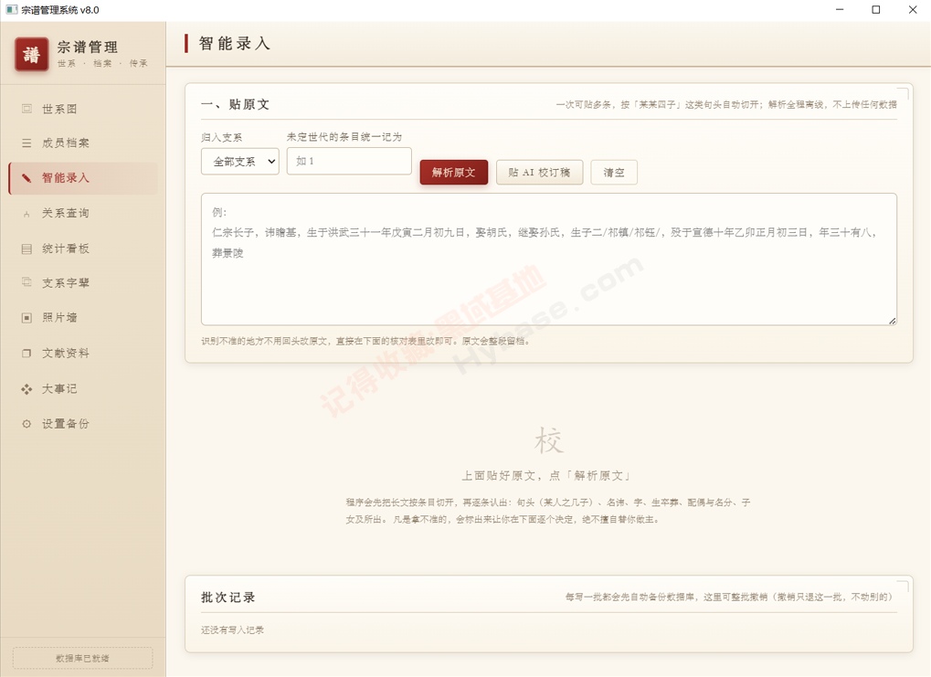Screen dimensions: 931x677
Task: Click into the original text textarea
Action: click(x=548, y=259)
